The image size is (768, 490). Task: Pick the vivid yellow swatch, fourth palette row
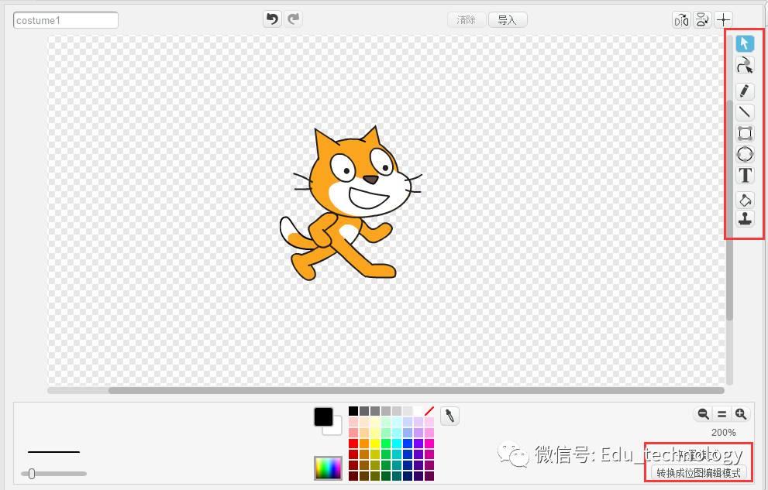[x=374, y=444]
